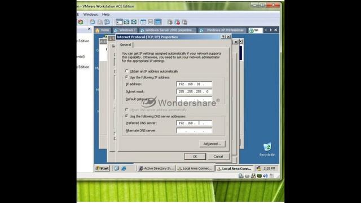Open the Help menu in VMware

tap(105, 14)
